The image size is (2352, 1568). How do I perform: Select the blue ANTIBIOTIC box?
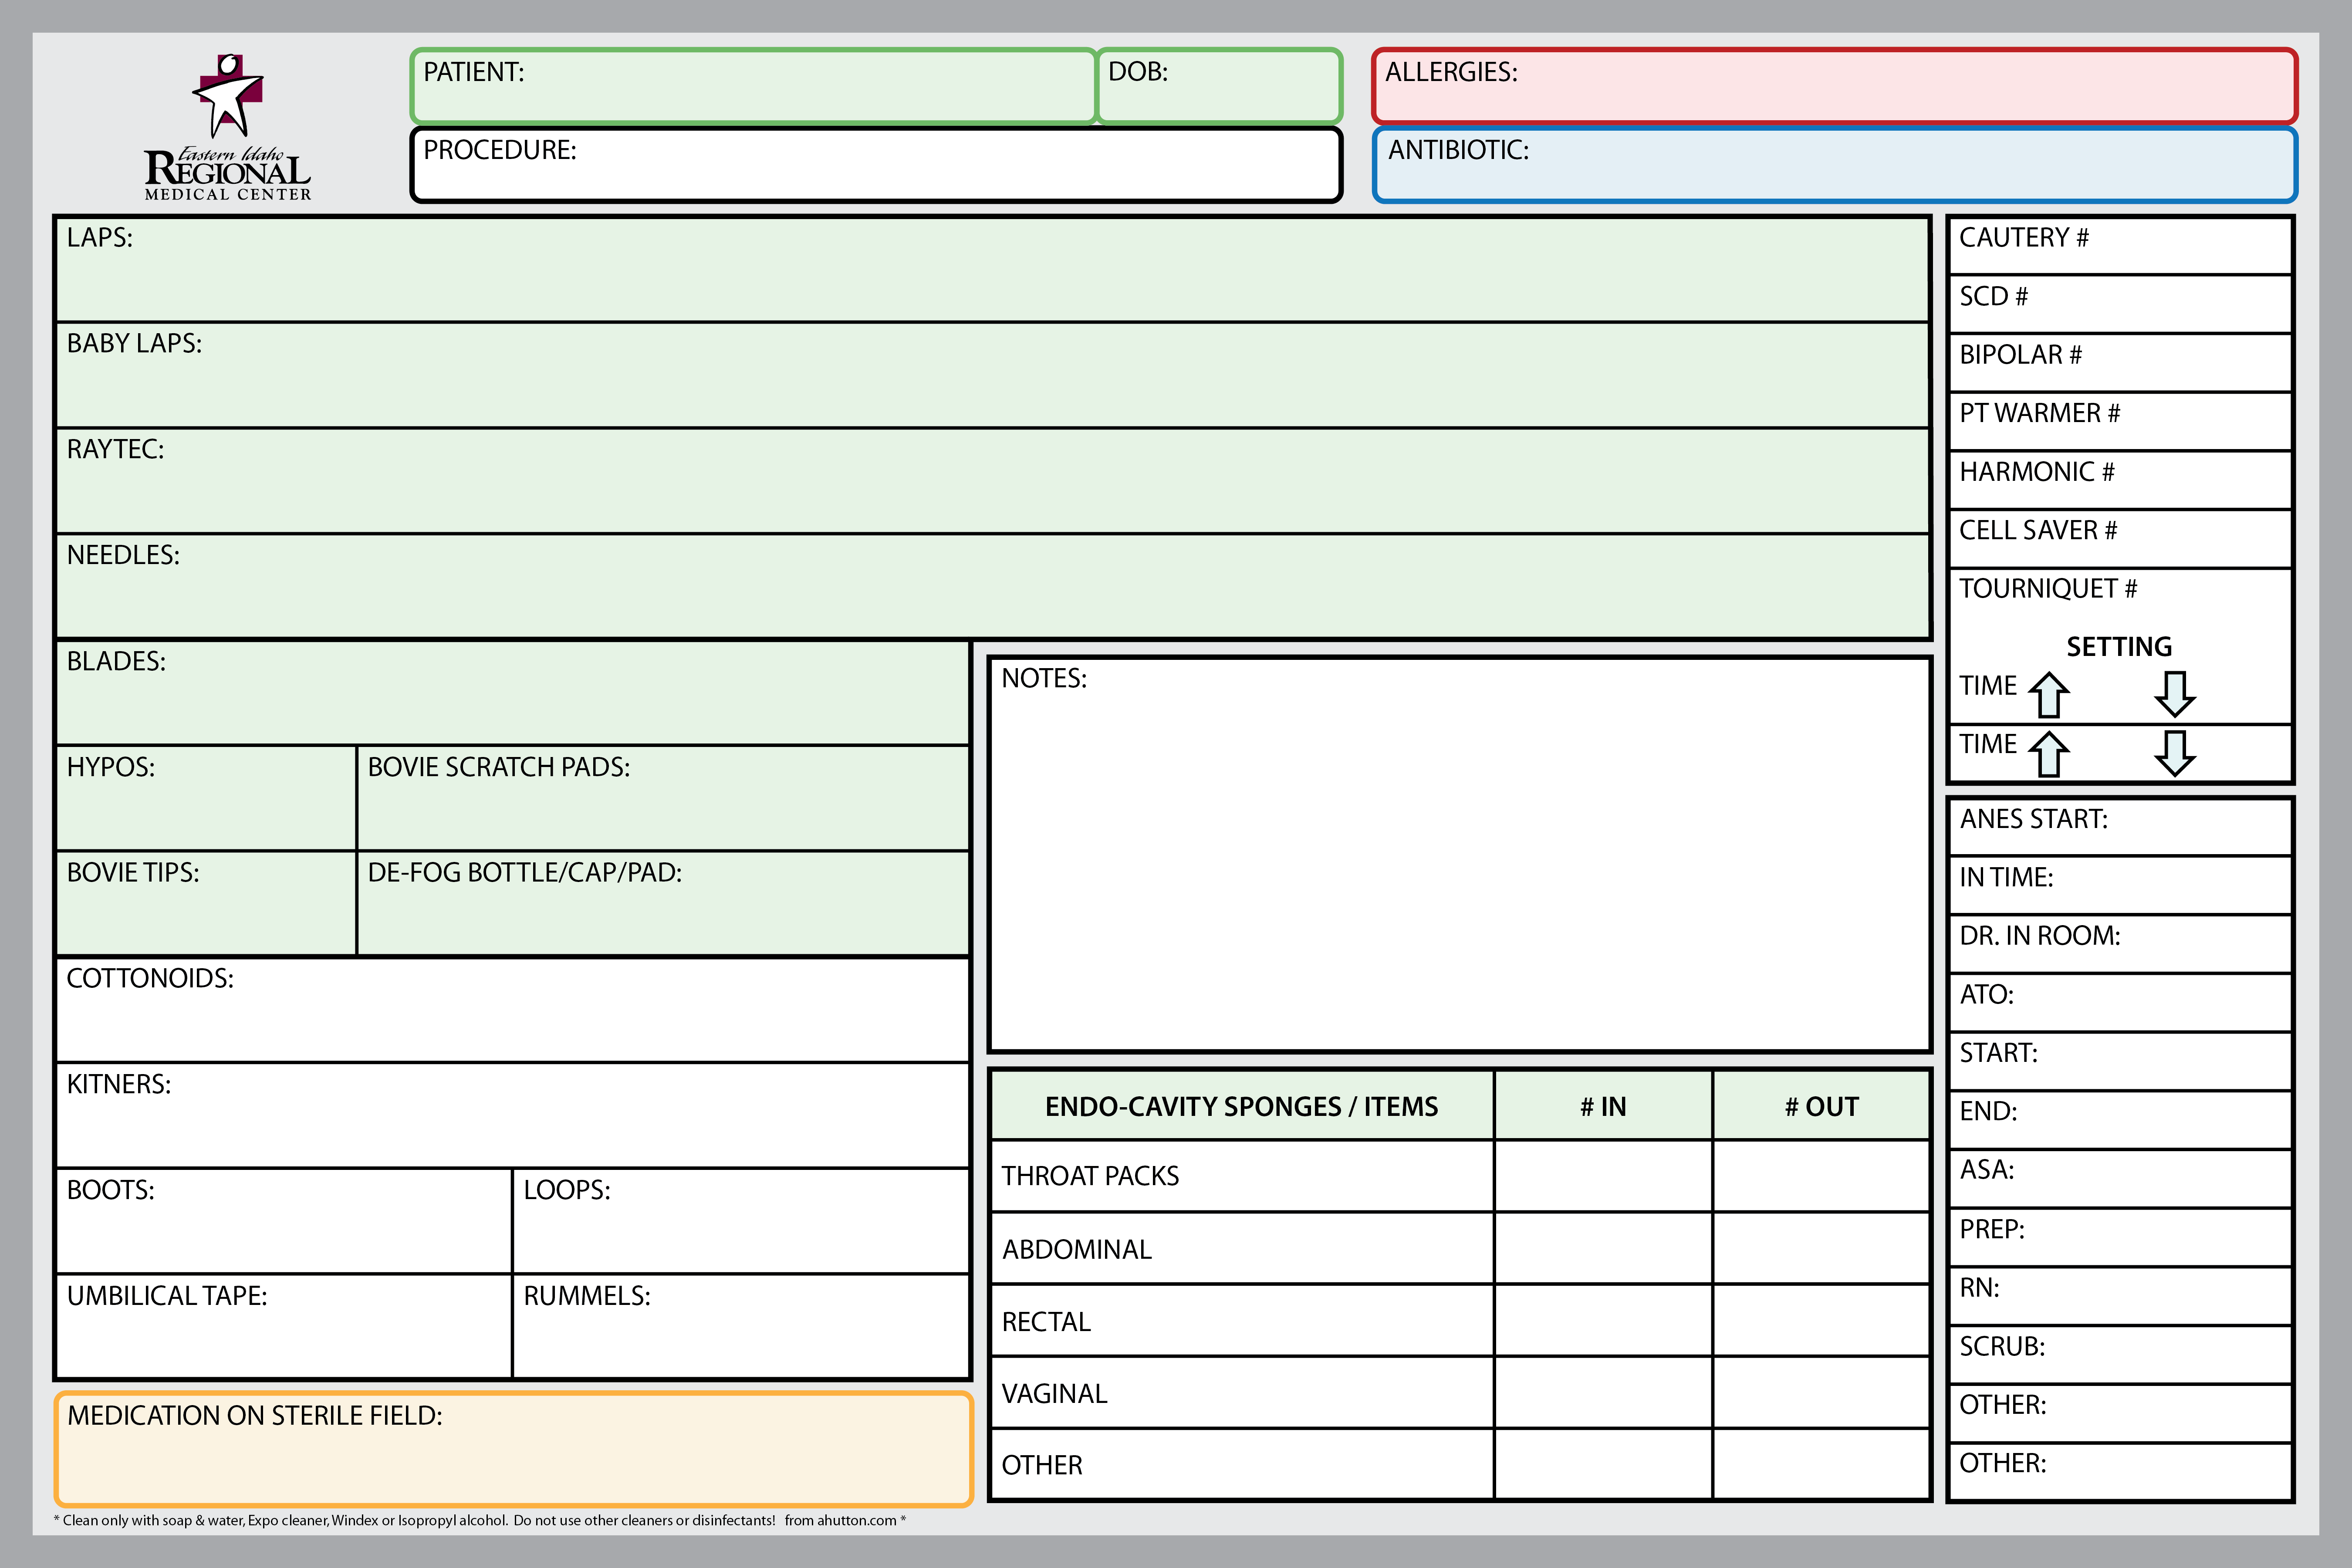[x=1834, y=166]
